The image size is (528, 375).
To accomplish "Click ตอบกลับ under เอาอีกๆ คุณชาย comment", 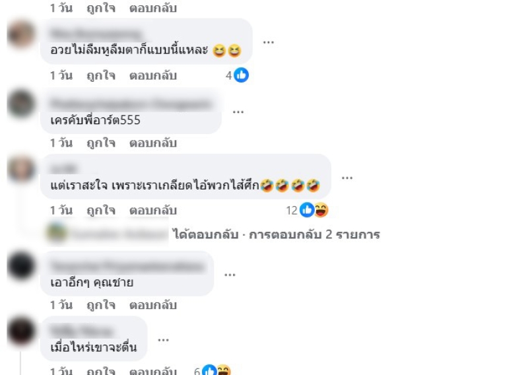I will tap(153, 305).
